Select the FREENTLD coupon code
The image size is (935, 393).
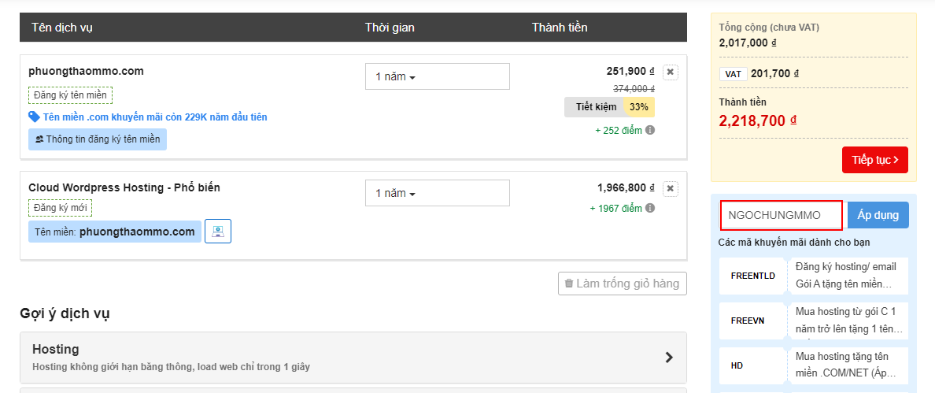753,276
